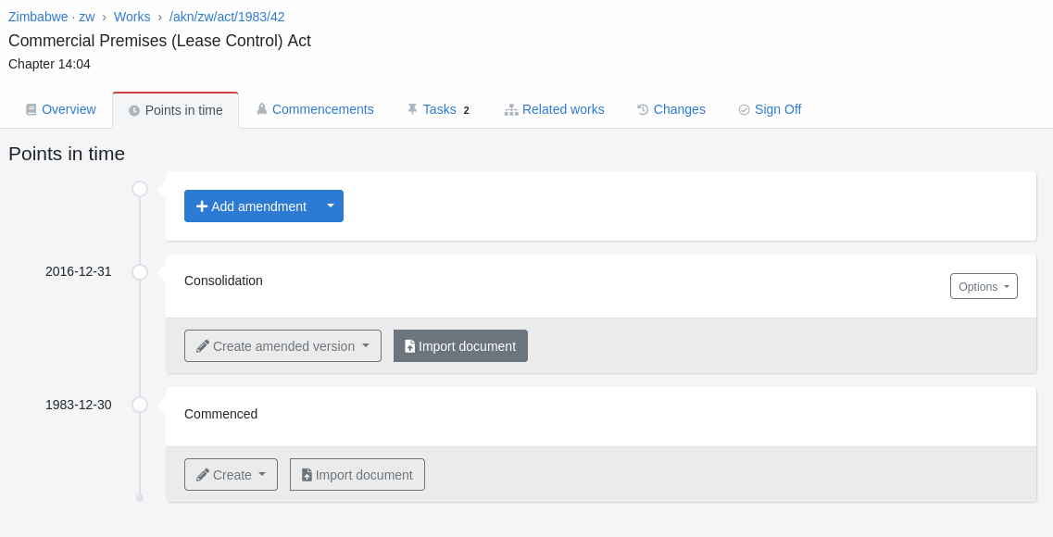Expand the Create amended version dropdown
Viewport: 1053px width, 537px height.
click(x=282, y=346)
